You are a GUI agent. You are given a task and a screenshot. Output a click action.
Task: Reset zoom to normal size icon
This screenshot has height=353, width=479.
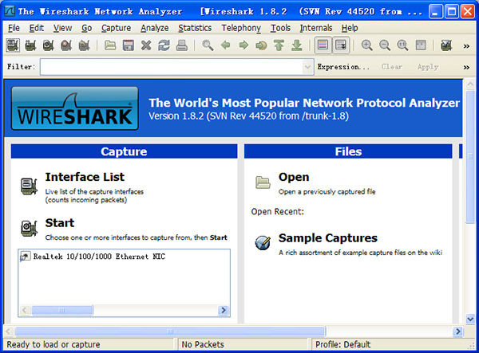pyautogui.click(x=402, y=45)
